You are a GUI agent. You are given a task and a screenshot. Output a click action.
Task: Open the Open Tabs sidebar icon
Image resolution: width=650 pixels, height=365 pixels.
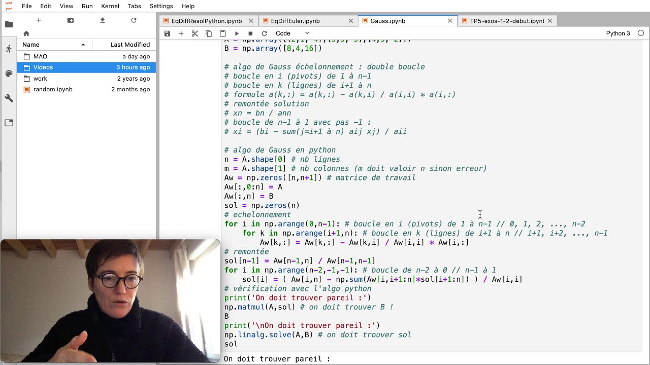[x=9, y=123]
